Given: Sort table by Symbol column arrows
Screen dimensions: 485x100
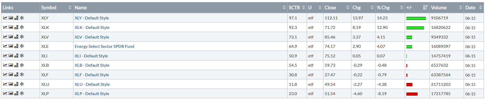Looking at the screenshot, I should 70,7.
